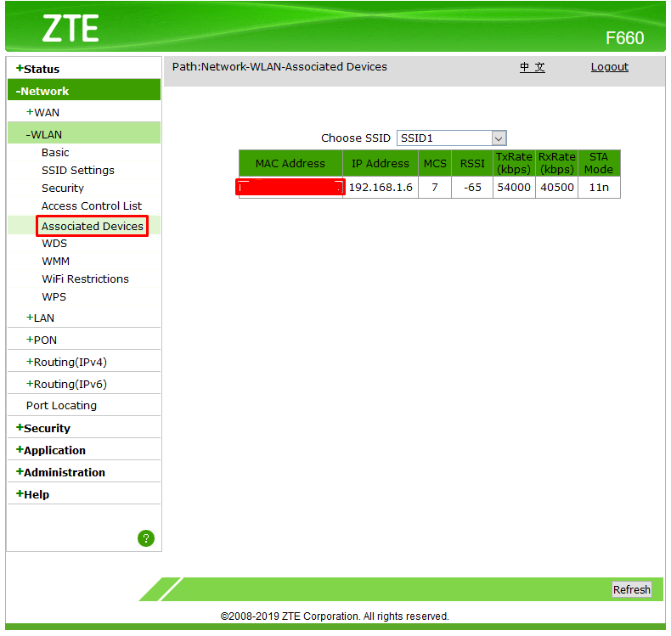The height and width of the screenshot is (636, 671).
Task: Open WiFi Restrictions page
Action: click(x=85, y=279)
